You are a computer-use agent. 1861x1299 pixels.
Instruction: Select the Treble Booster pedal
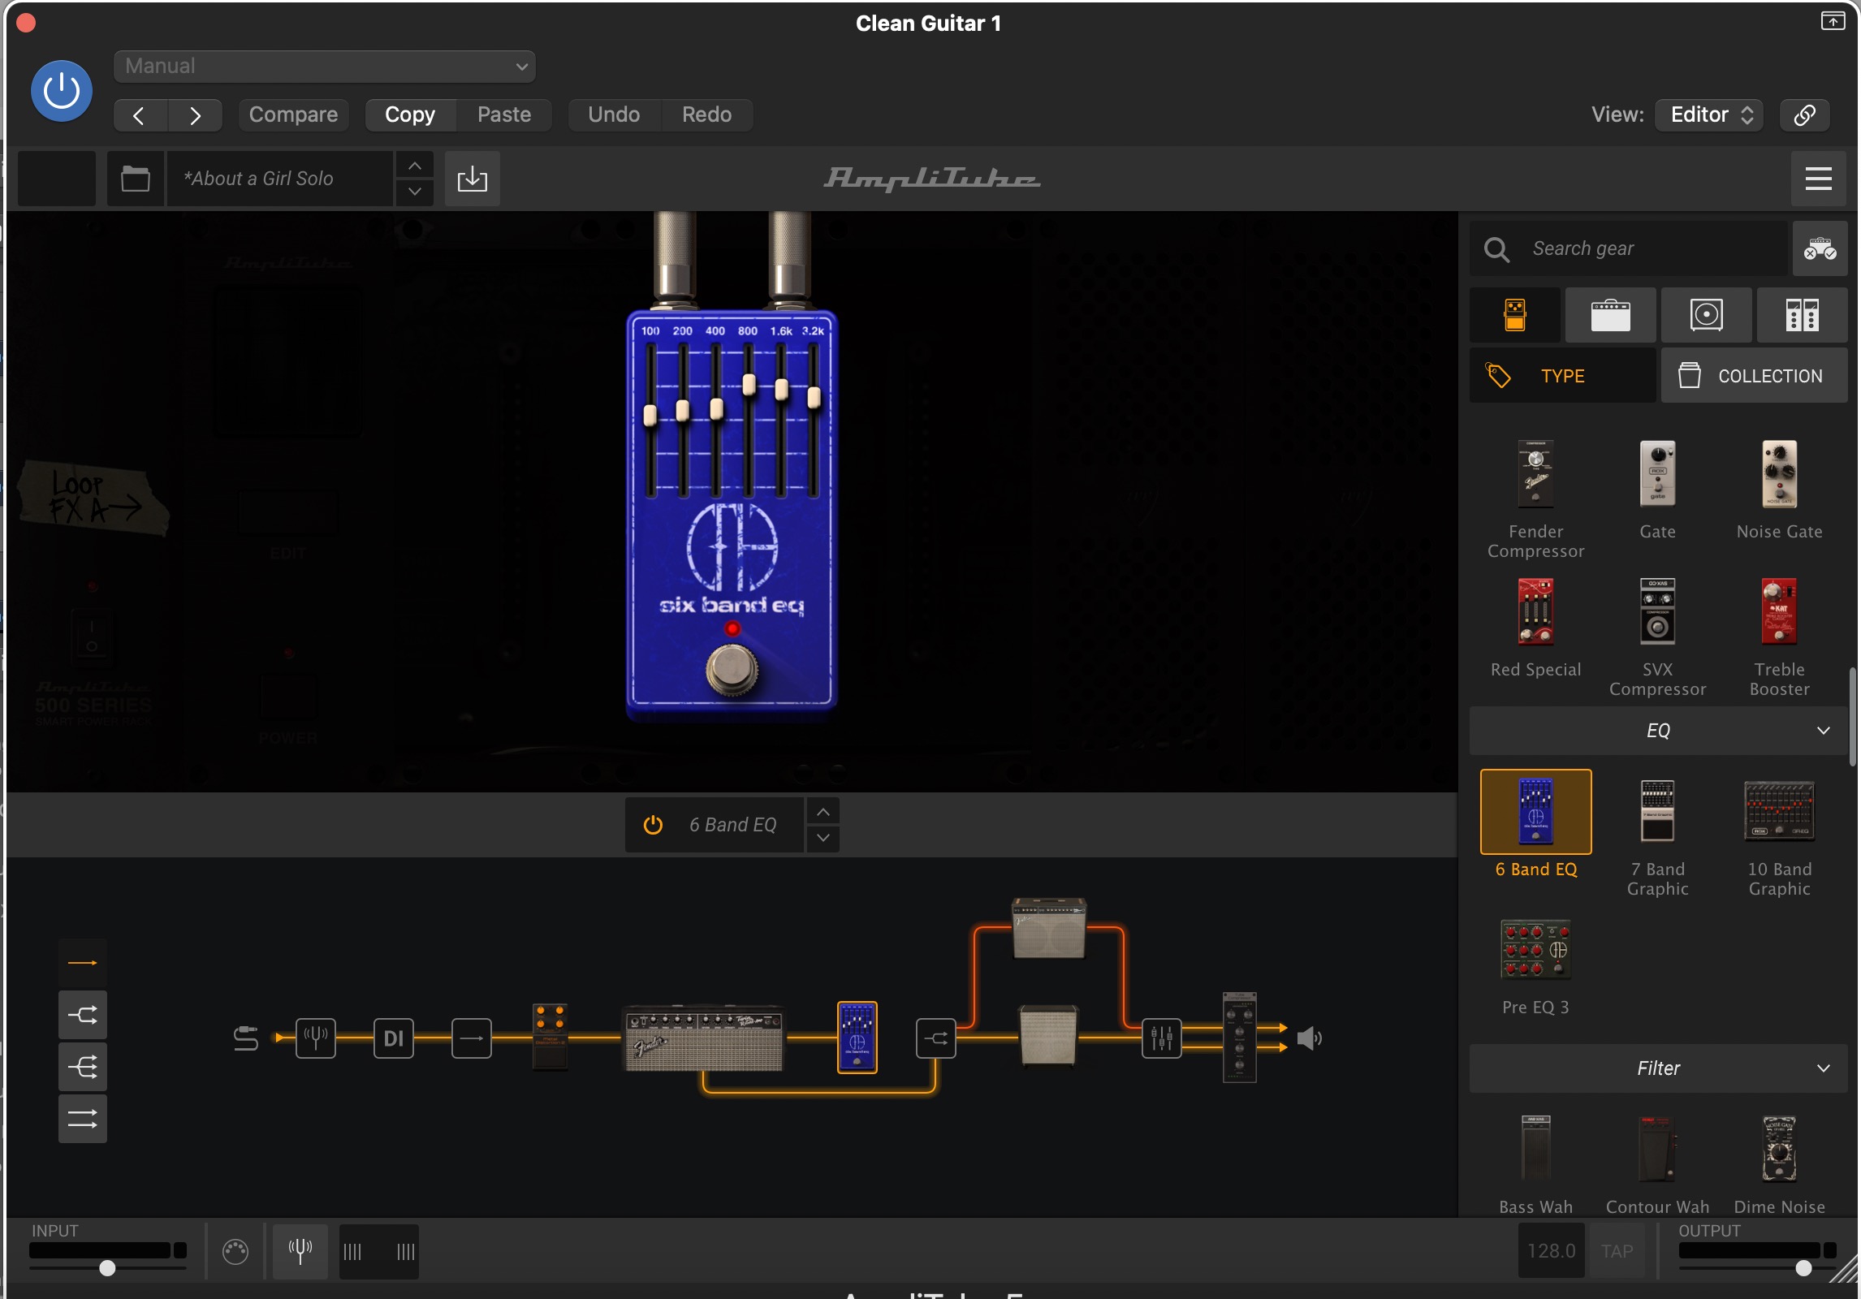(1780, 637)
